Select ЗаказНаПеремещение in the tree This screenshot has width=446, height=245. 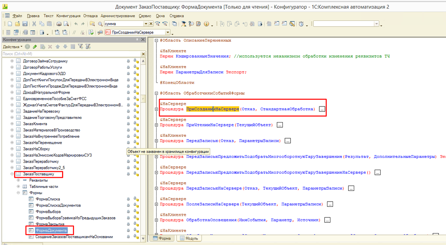[x=42, y=143]
